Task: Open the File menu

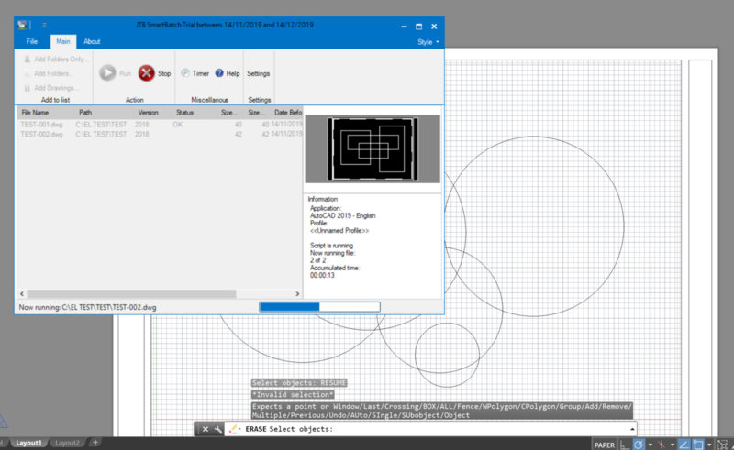Action: coord(32,42)
